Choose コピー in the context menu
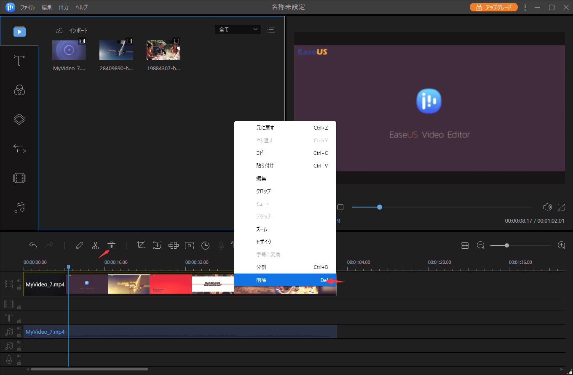This screenshot has height=375, width=573. click(x=285, y=153)
